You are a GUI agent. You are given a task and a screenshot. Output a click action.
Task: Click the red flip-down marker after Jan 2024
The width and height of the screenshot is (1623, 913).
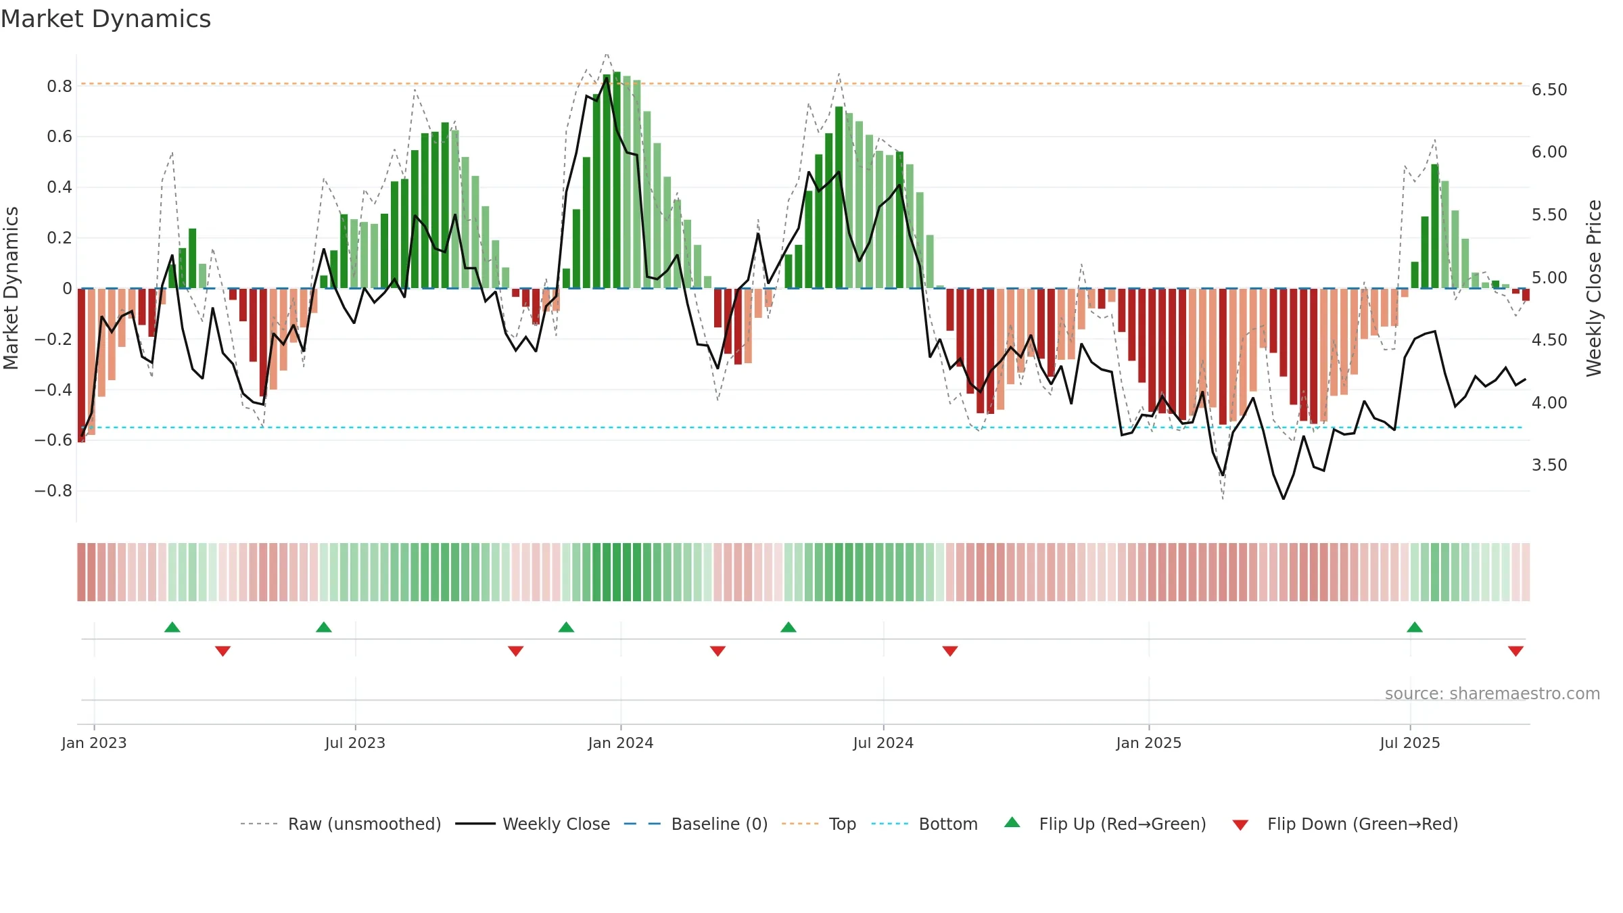(718, 651)
